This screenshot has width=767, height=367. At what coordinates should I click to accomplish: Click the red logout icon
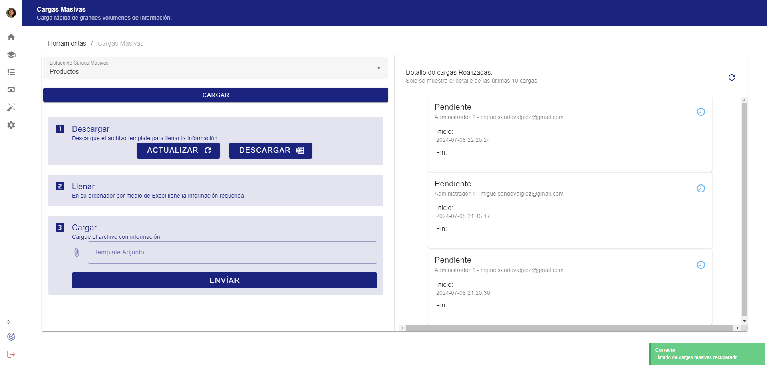pyautogui.click(x=11, y=354)
